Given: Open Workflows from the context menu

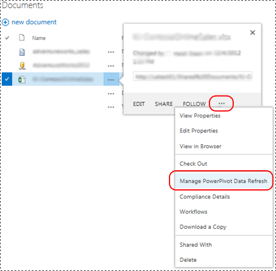Looking at the screenshot, I should click(193, 212).
